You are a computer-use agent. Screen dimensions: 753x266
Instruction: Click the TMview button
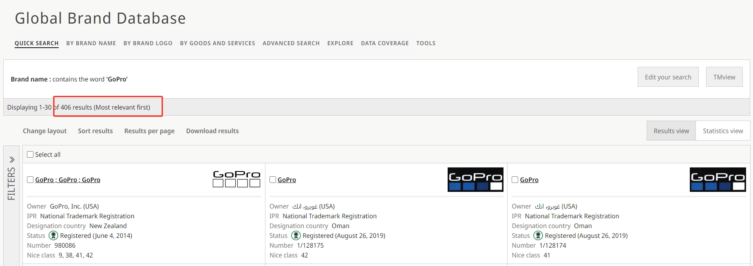724,77
